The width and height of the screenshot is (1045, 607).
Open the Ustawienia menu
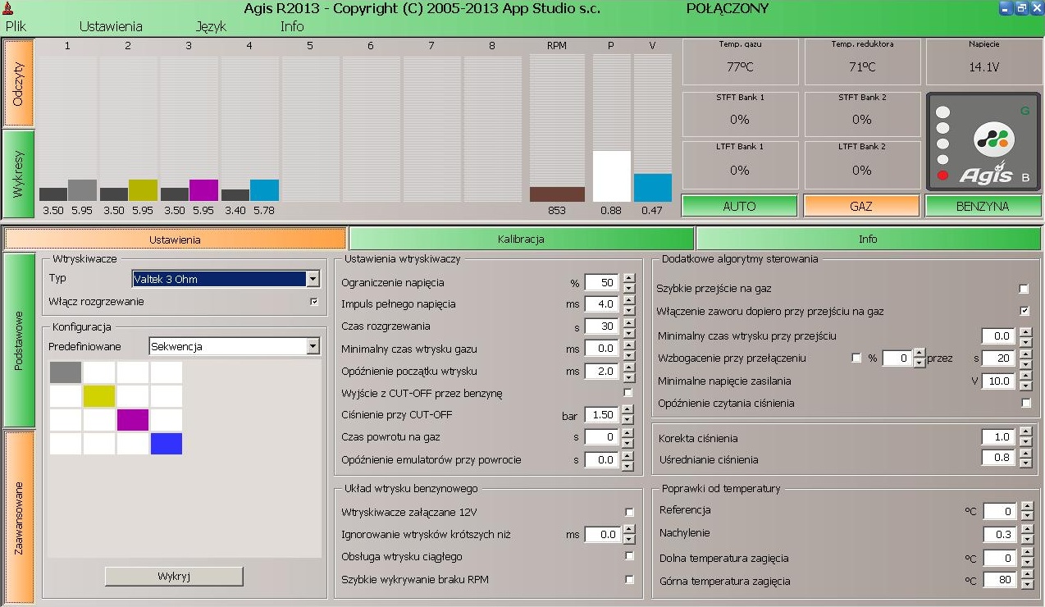pyautogui.click(x=111, y=26)
